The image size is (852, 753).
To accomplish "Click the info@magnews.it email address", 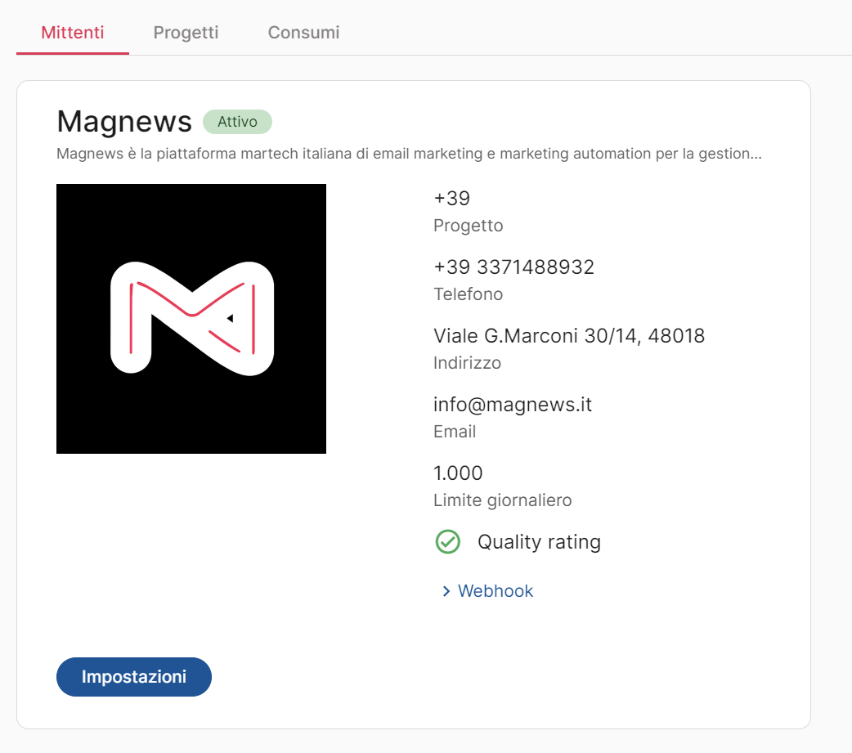I will 513,405.
